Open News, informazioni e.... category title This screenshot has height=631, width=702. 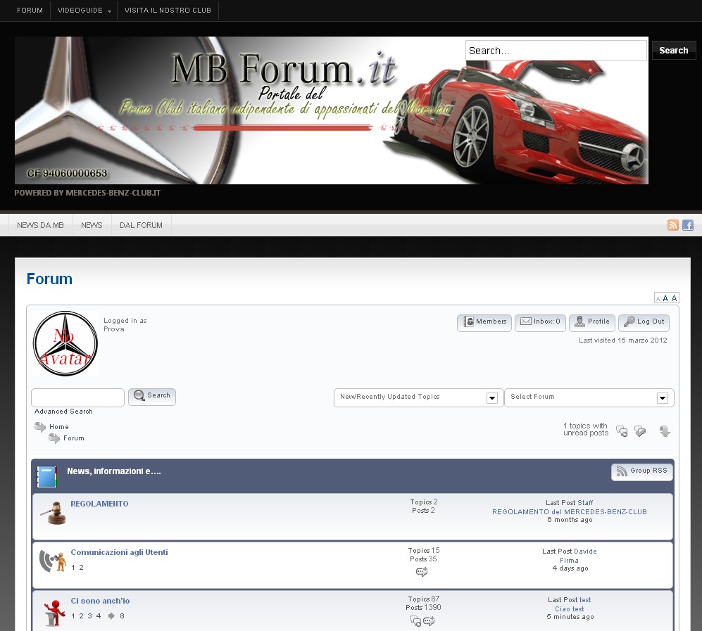click(x=114, y=471)
